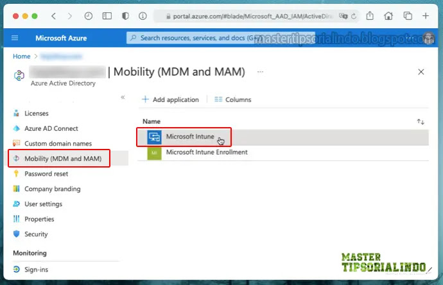Click the Properties sliders icon
This screenshot has height=285, width=443.
pos(17,219)
